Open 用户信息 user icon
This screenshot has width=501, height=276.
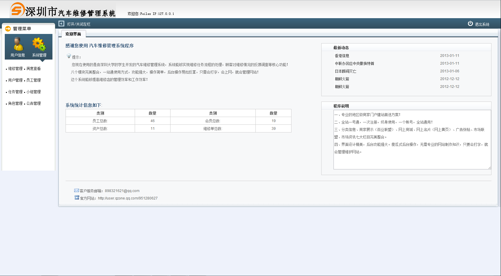point(18,44)
